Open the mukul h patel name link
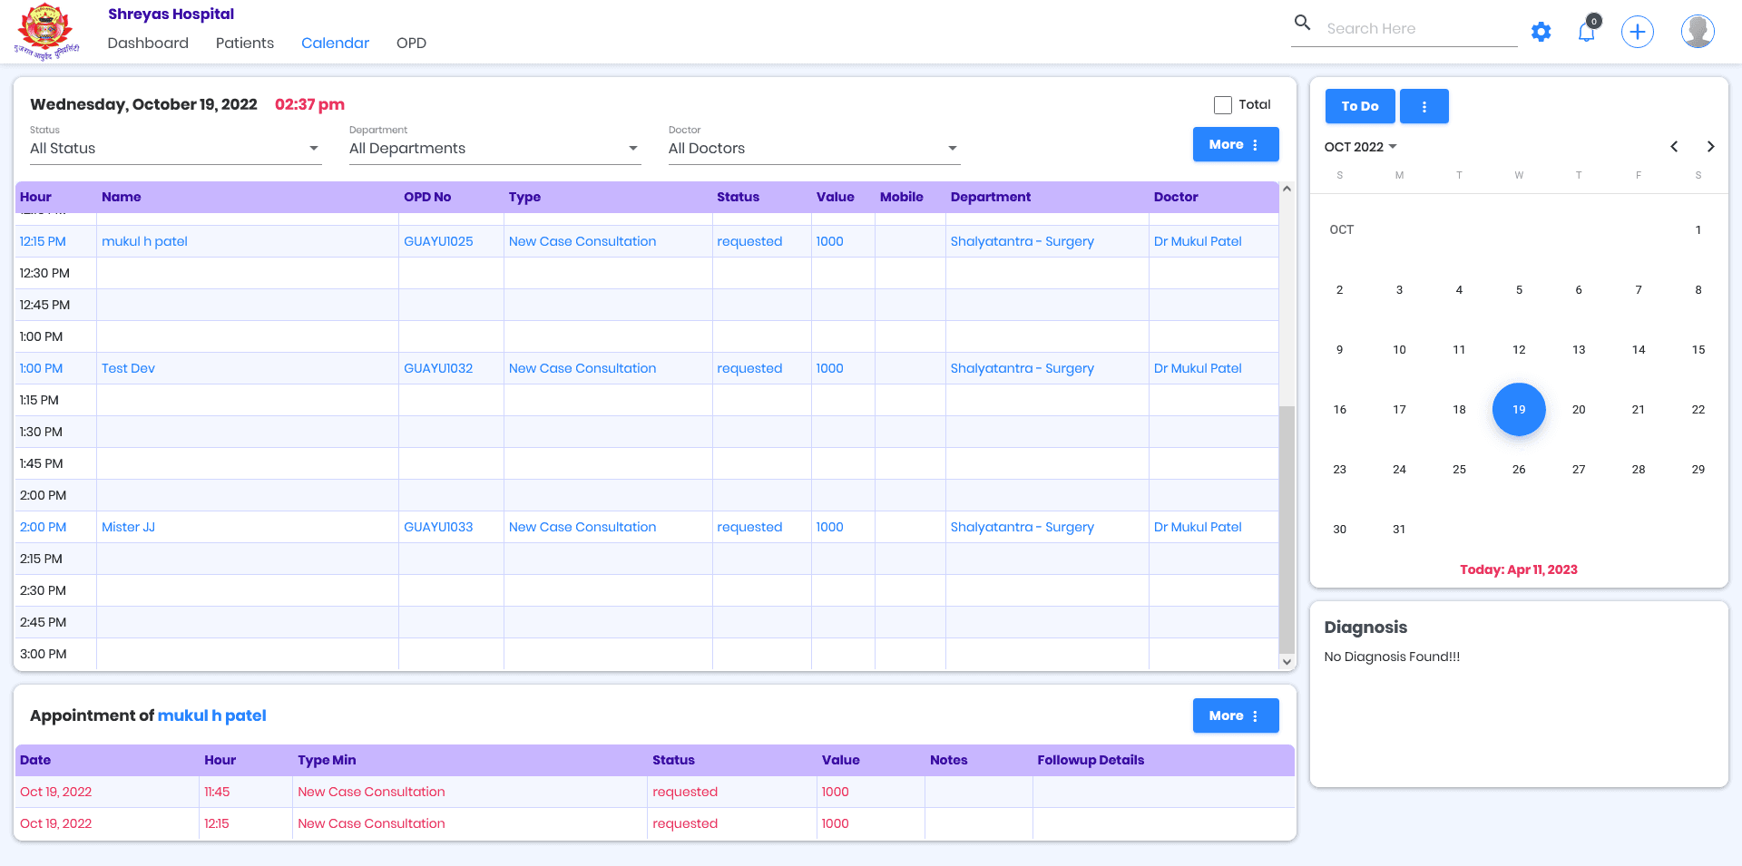Screen dimensions: 1742x866 pos(144,241)
